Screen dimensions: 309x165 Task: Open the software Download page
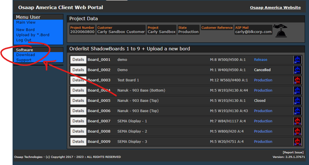[26, 55]
